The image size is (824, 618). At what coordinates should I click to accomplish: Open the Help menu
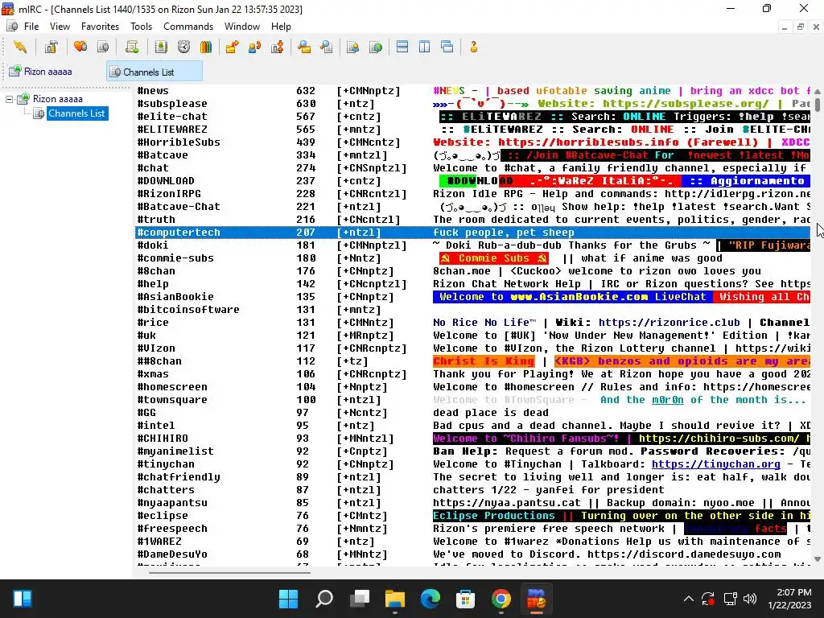pos(281,27)
